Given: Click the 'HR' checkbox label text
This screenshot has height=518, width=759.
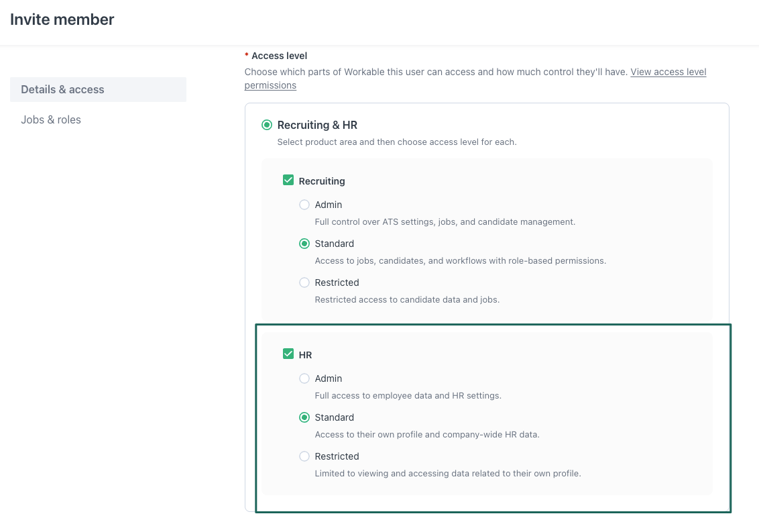Looking at the screenshot, I should (305, 355).
